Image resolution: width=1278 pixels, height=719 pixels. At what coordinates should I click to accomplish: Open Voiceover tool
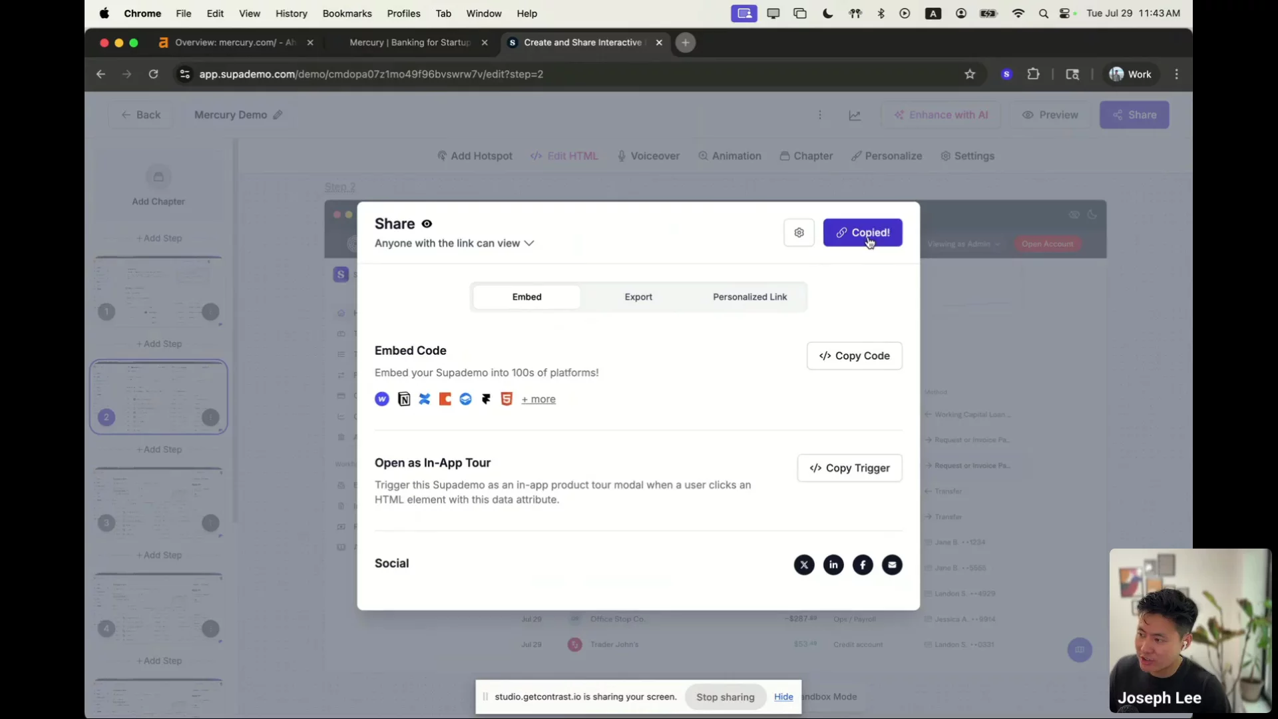pyautogui.click(x=648, y=156)
